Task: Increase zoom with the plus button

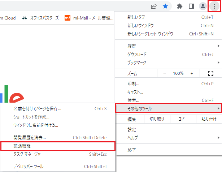Action: click(192, 73)
